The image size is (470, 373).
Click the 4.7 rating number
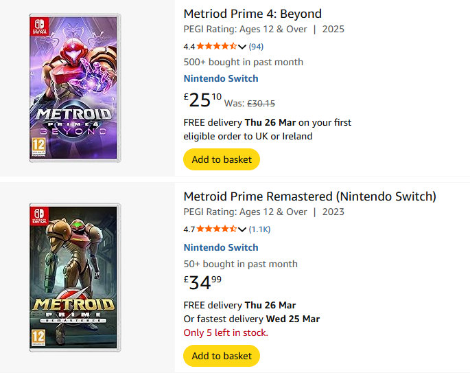point(189,229)
